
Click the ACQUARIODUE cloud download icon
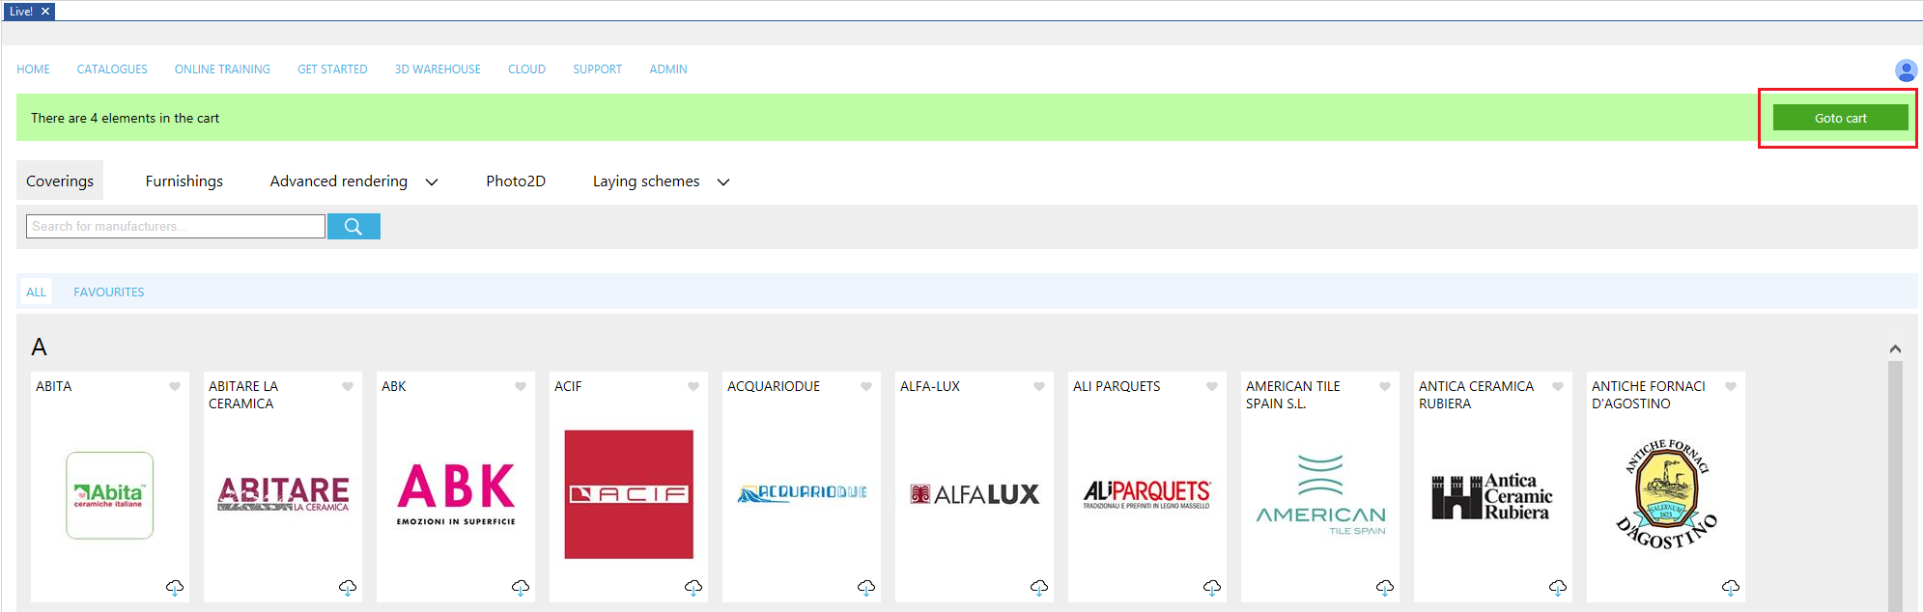[866, 587]
